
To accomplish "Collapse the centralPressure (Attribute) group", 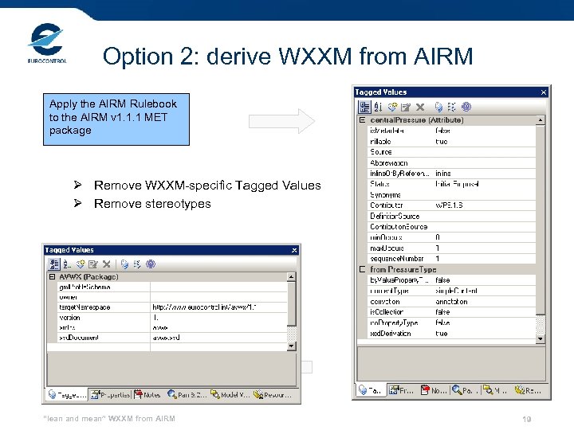I will point(362,120).
